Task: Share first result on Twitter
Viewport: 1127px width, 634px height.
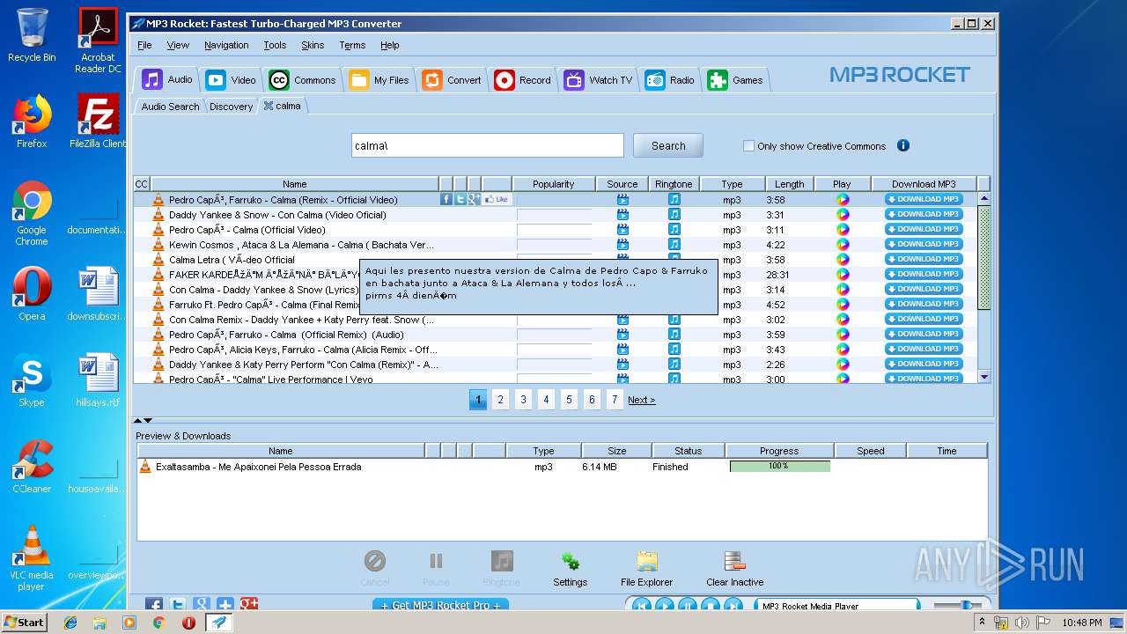Action: (x=460, y=200)
